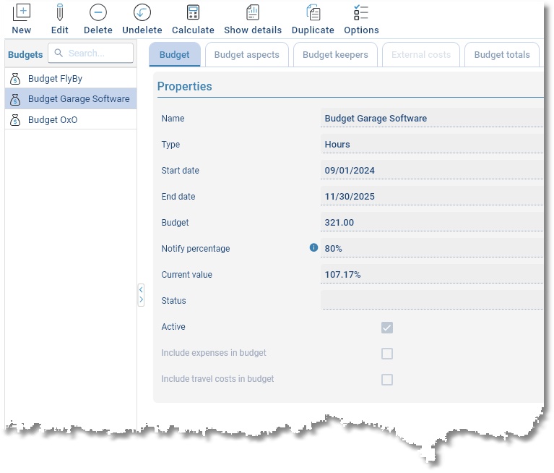Image resolution: width=554 pixels, height=473 pixels.
Task: Click the Undelete icon
Action: click(142, 13)
